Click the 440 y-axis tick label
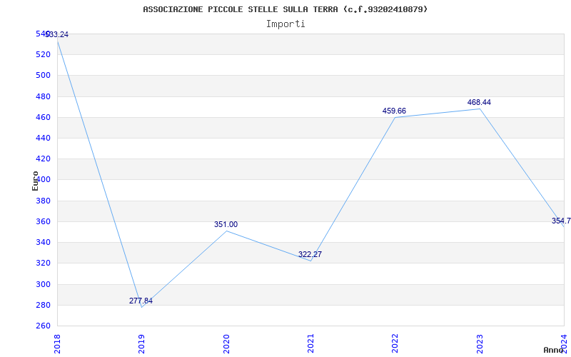This screenshot has height=357, width=571. [43, 138]
